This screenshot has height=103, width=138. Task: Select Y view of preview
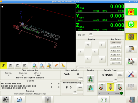(x=18, y=65)
